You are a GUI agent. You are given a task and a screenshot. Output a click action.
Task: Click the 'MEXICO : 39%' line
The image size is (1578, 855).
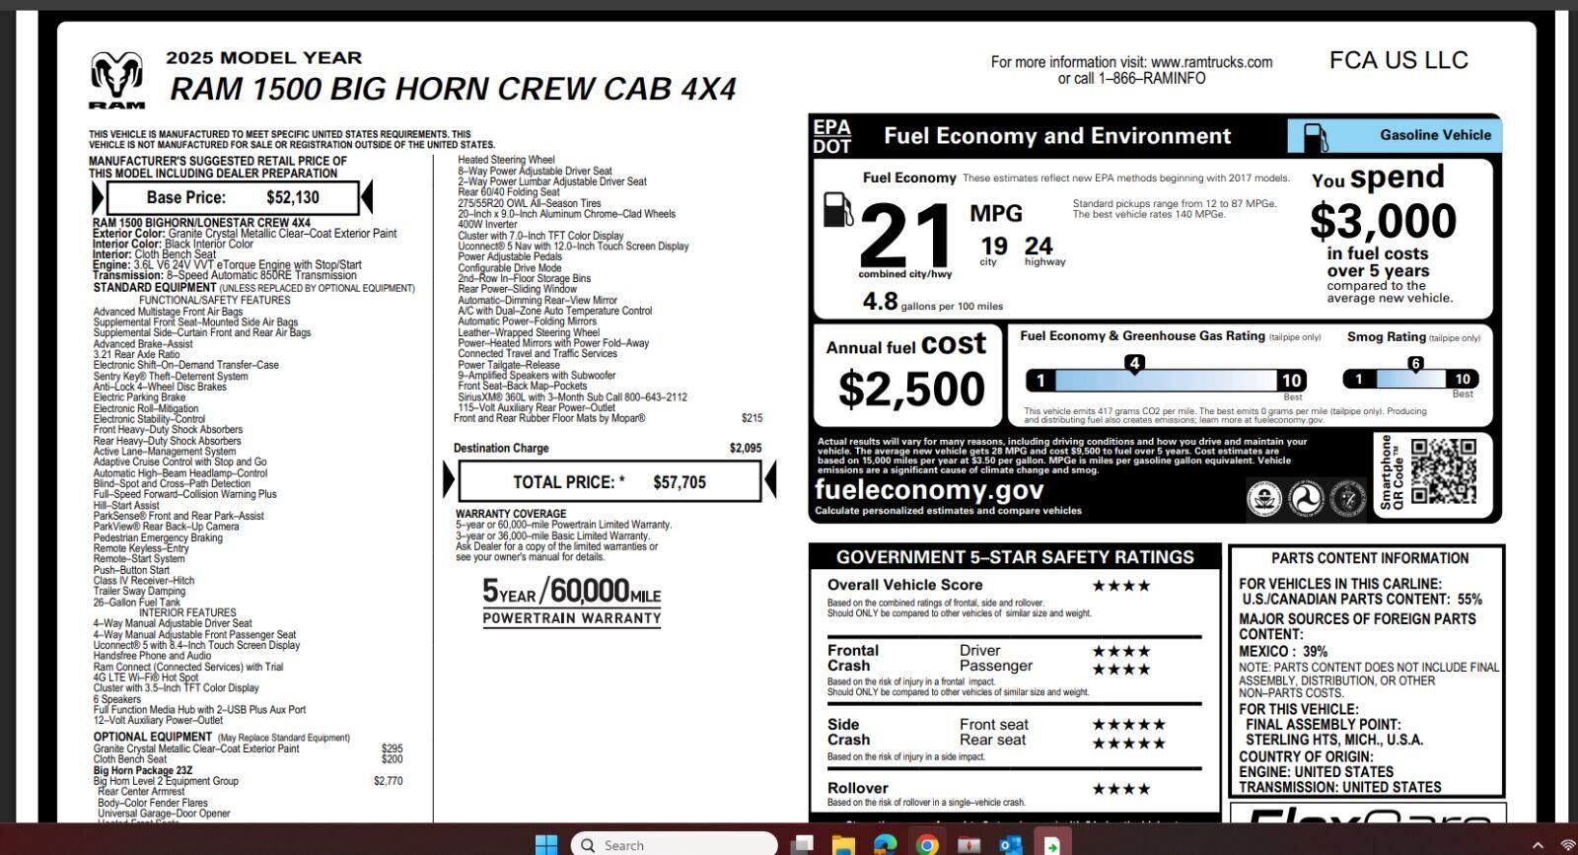tap(1283, 651)
